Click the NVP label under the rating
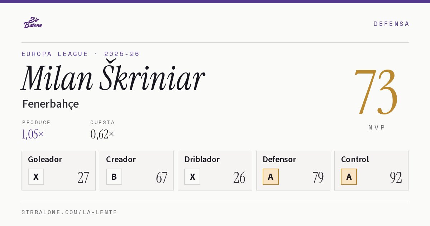The image size is (430, 226). click(377, 127)
